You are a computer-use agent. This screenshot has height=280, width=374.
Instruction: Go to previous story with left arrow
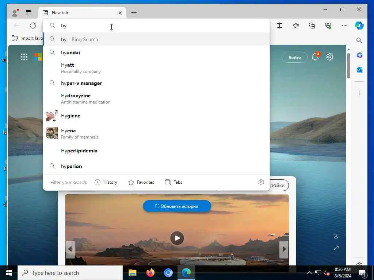coord(70,249)
